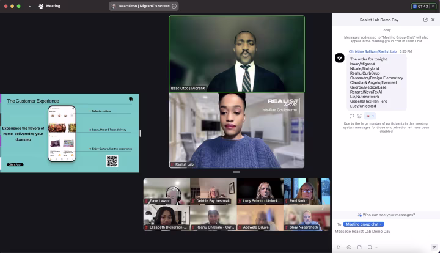The width and height of the screenshot is (440, 253).
Task: Click 'Raghu/CurbGrub' line in chat message
Action: click(365, 73)
